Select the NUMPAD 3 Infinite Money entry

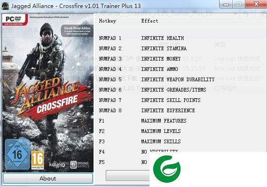[140, 59]
